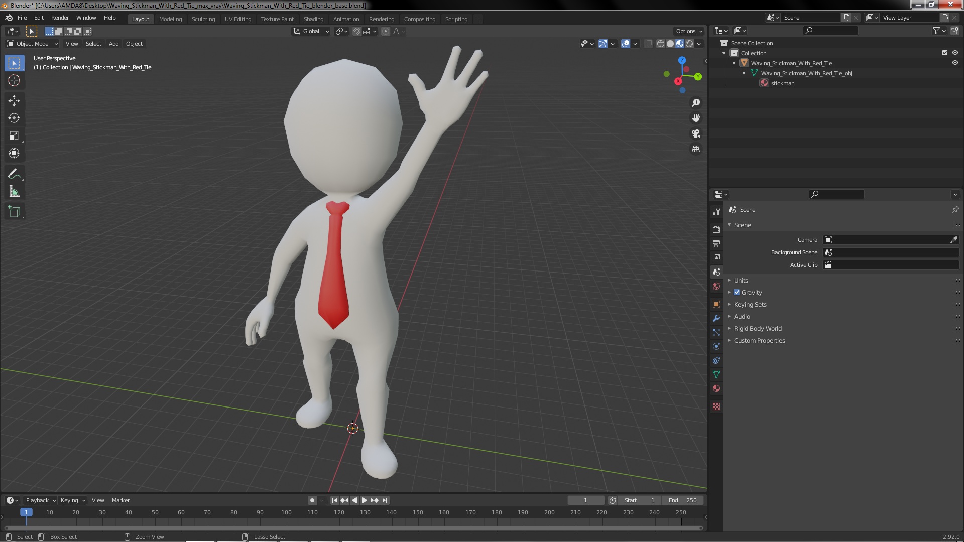Pick the Add Cube tool
The width and height of the screenshot is (964, 542).
tap(14, 212)
